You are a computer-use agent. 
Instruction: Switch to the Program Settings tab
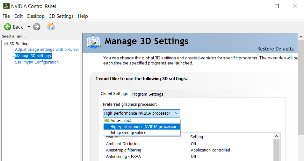147,94
